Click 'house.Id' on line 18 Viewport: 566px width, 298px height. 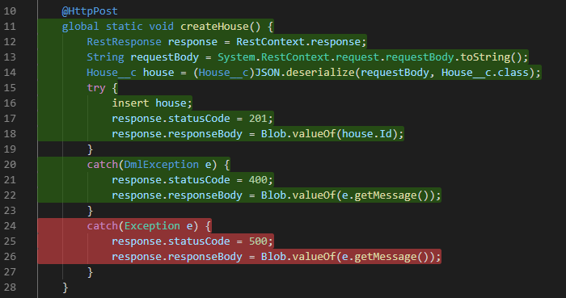click(367, 134)
